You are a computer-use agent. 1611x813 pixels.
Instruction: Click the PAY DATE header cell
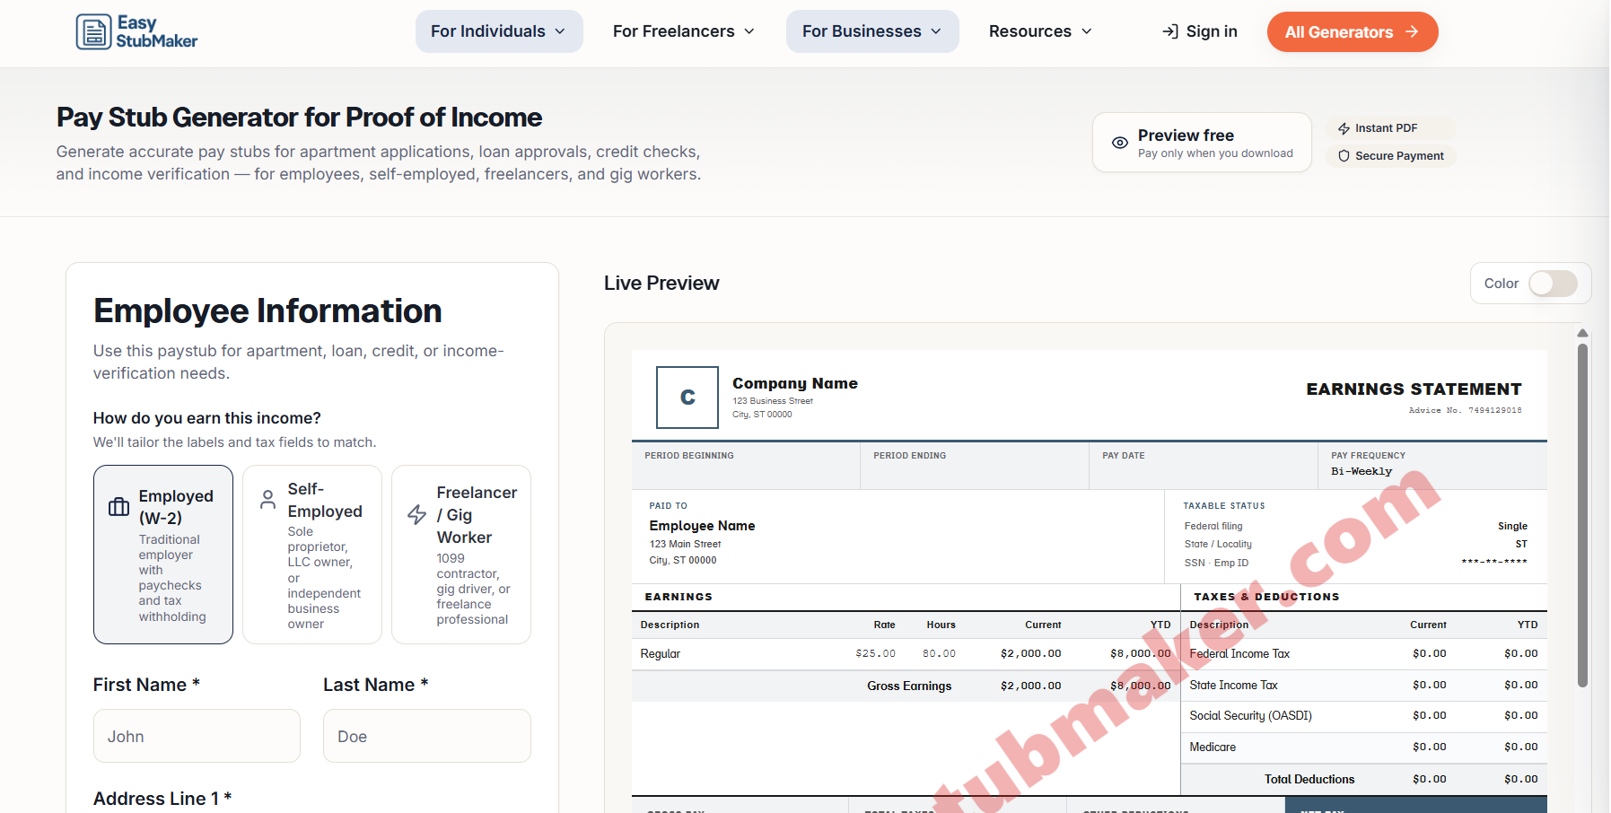click(x=1204, y=466)
